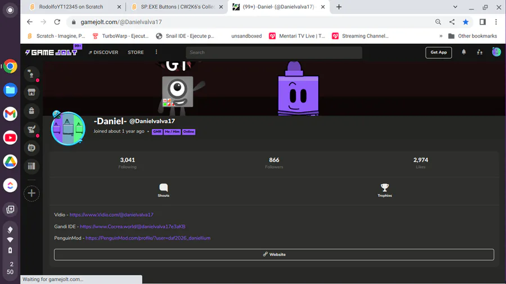Open the Chrome three-dot menu
Screen dimensions: 506x284
[496, 22]
